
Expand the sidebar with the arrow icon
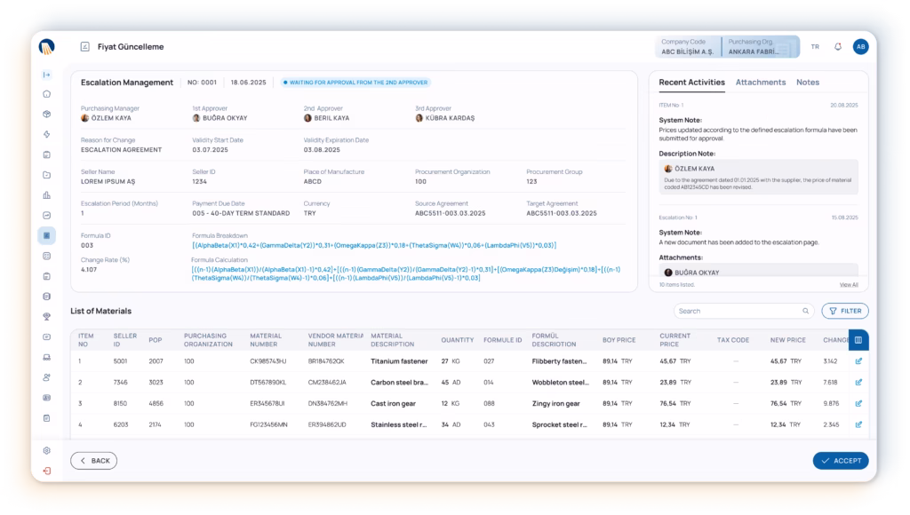pos(47,75)
